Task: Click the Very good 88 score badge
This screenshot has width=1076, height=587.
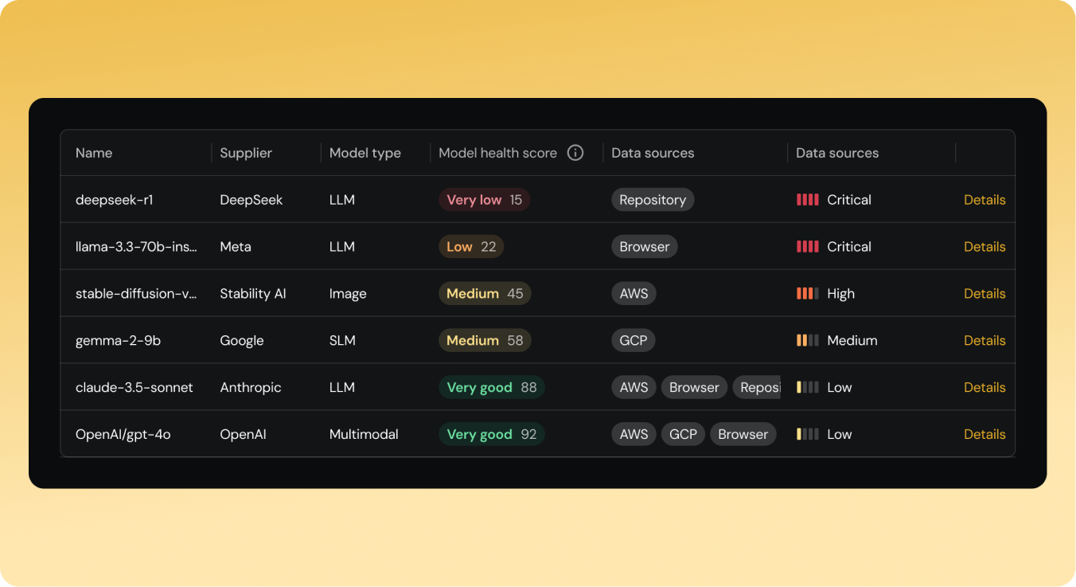Action: coord(492,388)
